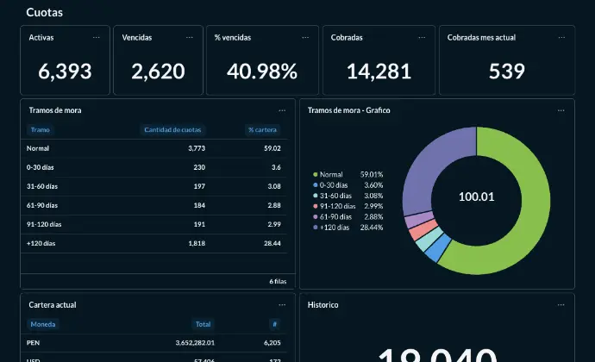Open the Cartera actual card ellipsis menu
This screenshot has height=362, width=595.
pyautogui.click(x=282, y=305)
